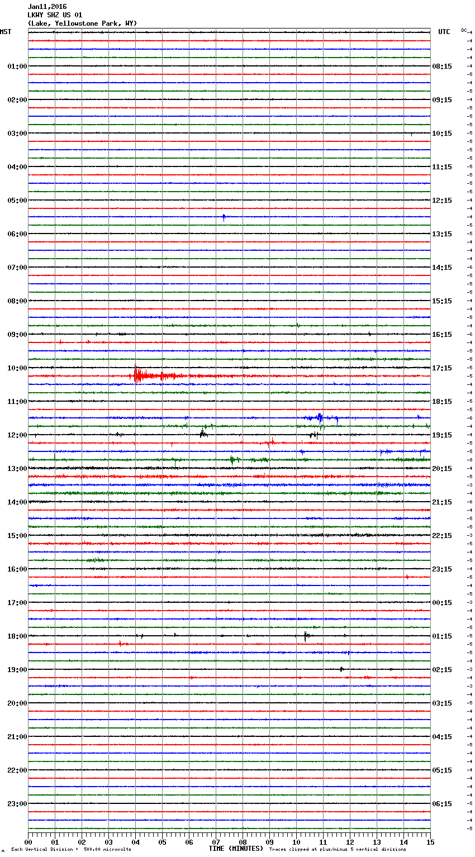Viewport: 475px width, 857px height.
Task: Select the 10:00 MST hour label
Action: (17, 368)
